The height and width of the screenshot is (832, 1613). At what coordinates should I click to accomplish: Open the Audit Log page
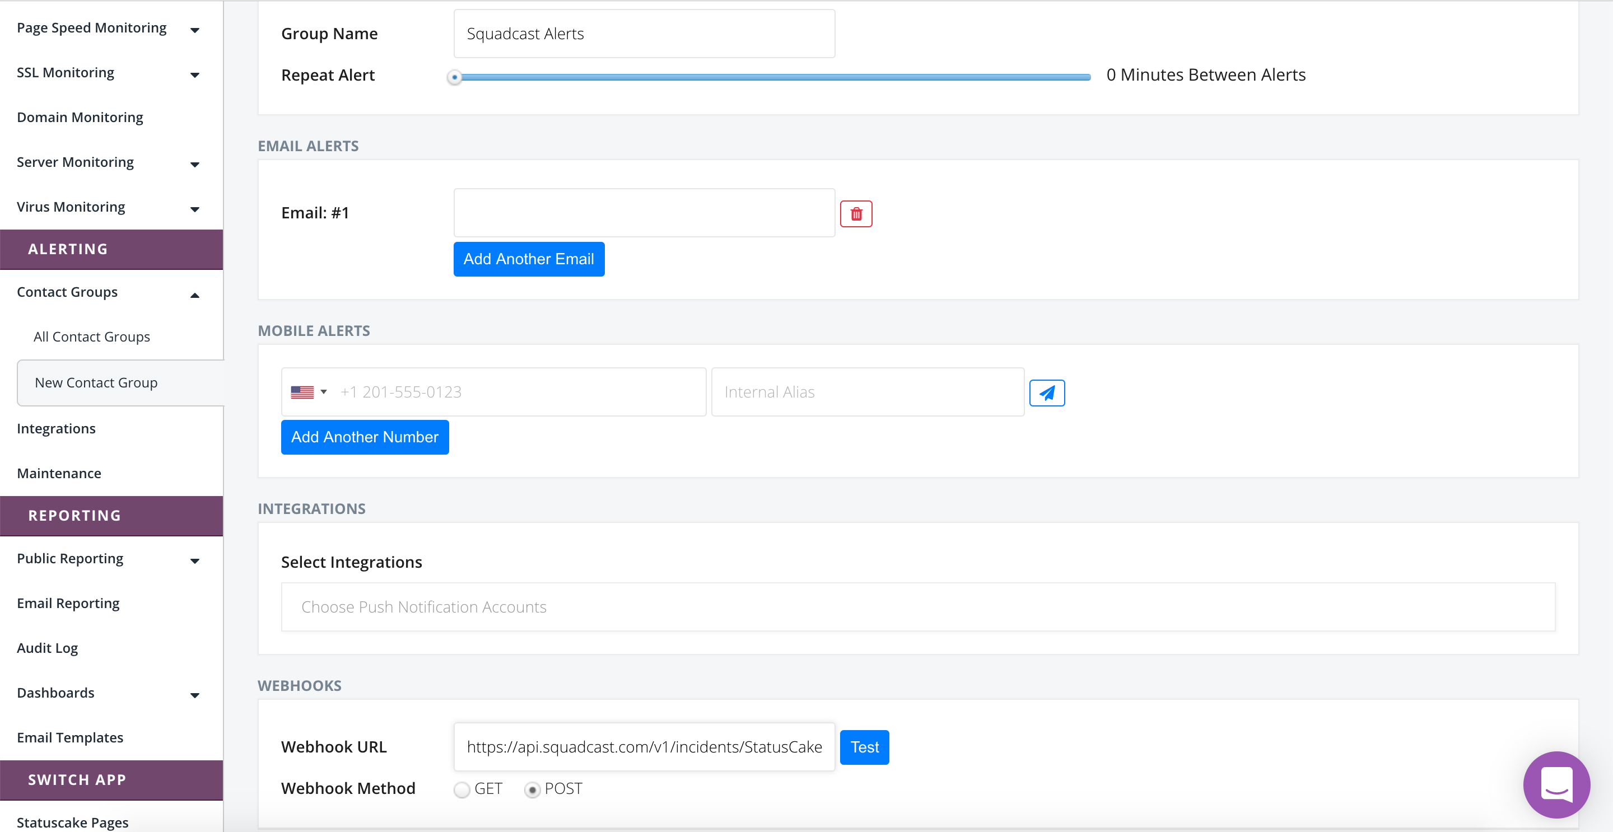tap(48, 648)
